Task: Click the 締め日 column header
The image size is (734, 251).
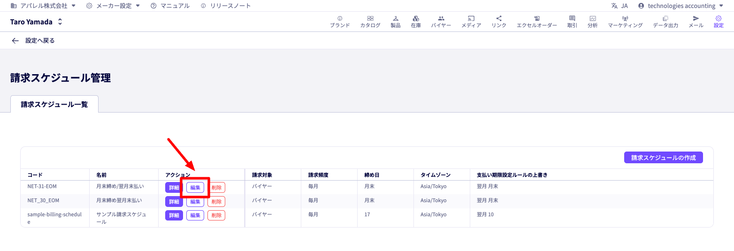Action: (372, 175)
